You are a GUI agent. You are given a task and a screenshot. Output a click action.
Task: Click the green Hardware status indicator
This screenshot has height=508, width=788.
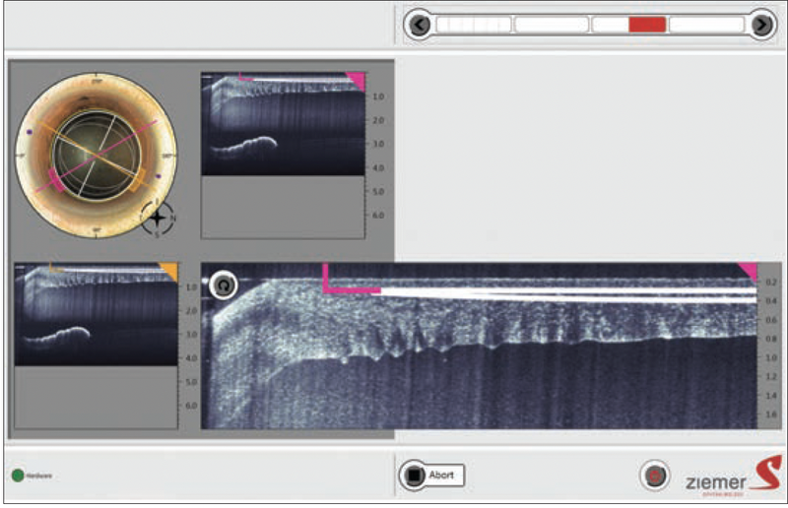pyautogui.click(x=18, y=476)
